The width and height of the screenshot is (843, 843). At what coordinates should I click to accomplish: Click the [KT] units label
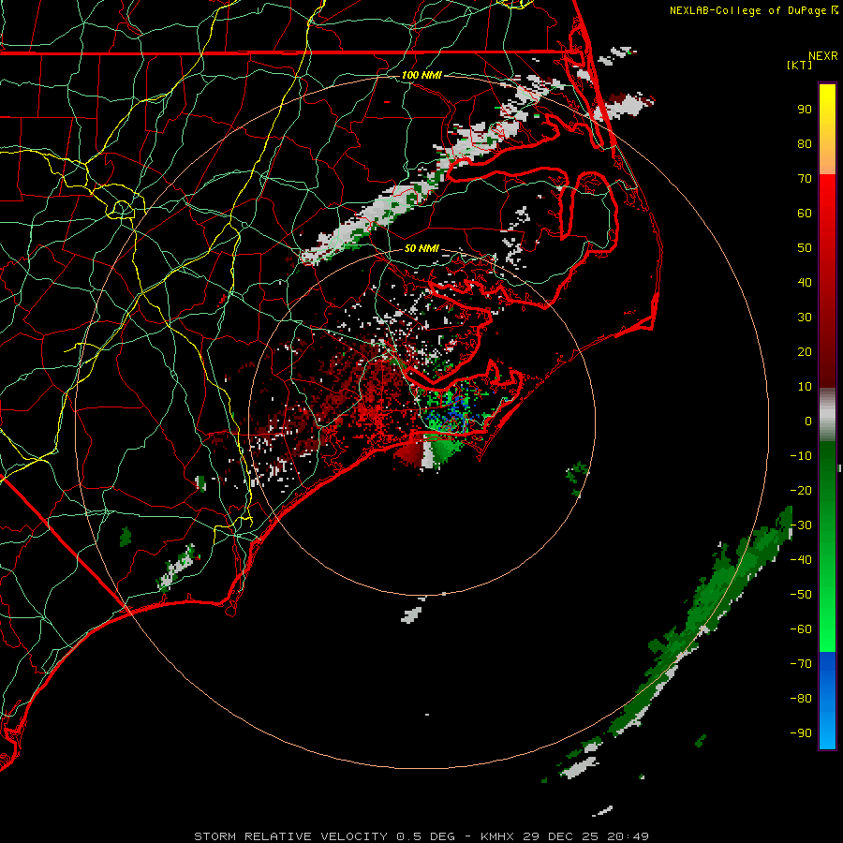(800, 65)
